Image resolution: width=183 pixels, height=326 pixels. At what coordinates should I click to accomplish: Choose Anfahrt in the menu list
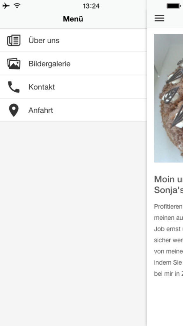[73, 110]
